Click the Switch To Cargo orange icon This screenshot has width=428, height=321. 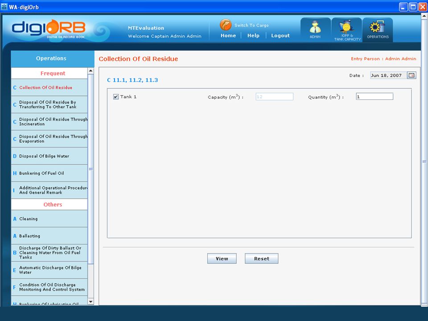[x=226, y=25]
